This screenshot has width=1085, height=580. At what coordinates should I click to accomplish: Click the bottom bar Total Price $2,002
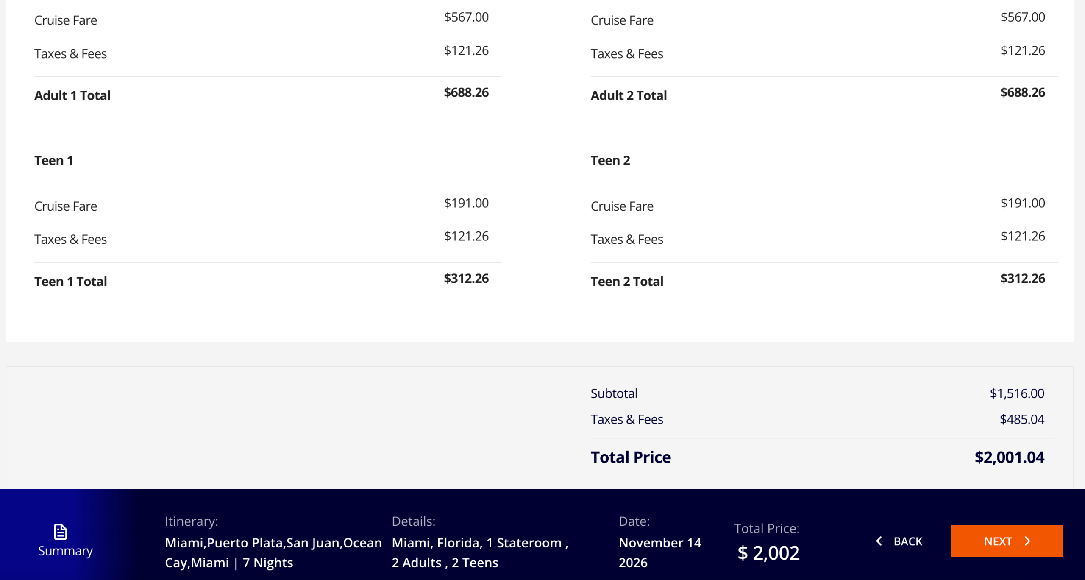pos(768,552)
